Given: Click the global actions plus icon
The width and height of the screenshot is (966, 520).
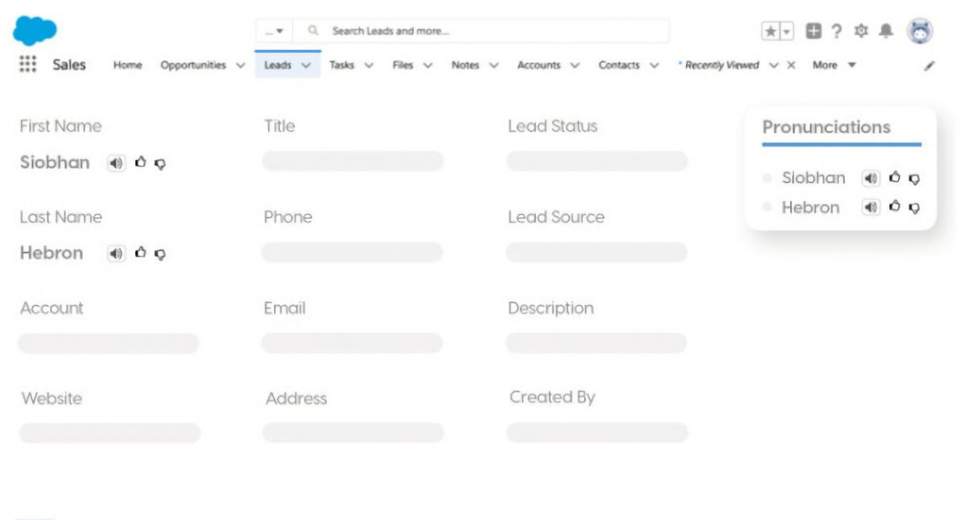Looking at the screenshot, I should point(814,31).
